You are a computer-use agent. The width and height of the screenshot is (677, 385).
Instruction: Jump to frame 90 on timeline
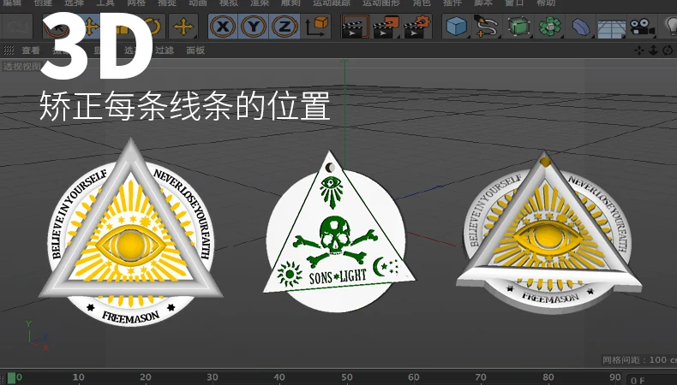(614, 377)
